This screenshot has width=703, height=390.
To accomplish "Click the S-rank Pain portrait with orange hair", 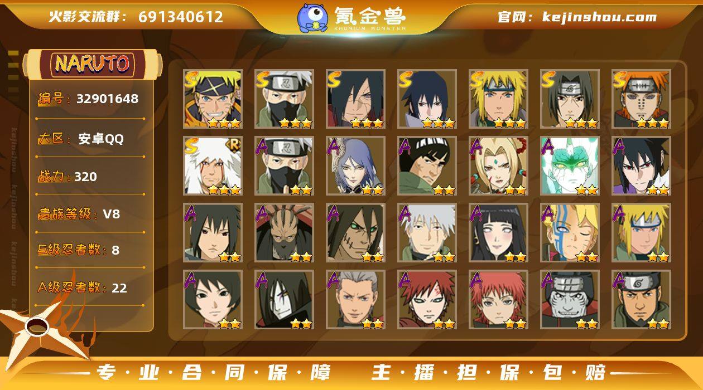I will [x=641, y=99].
